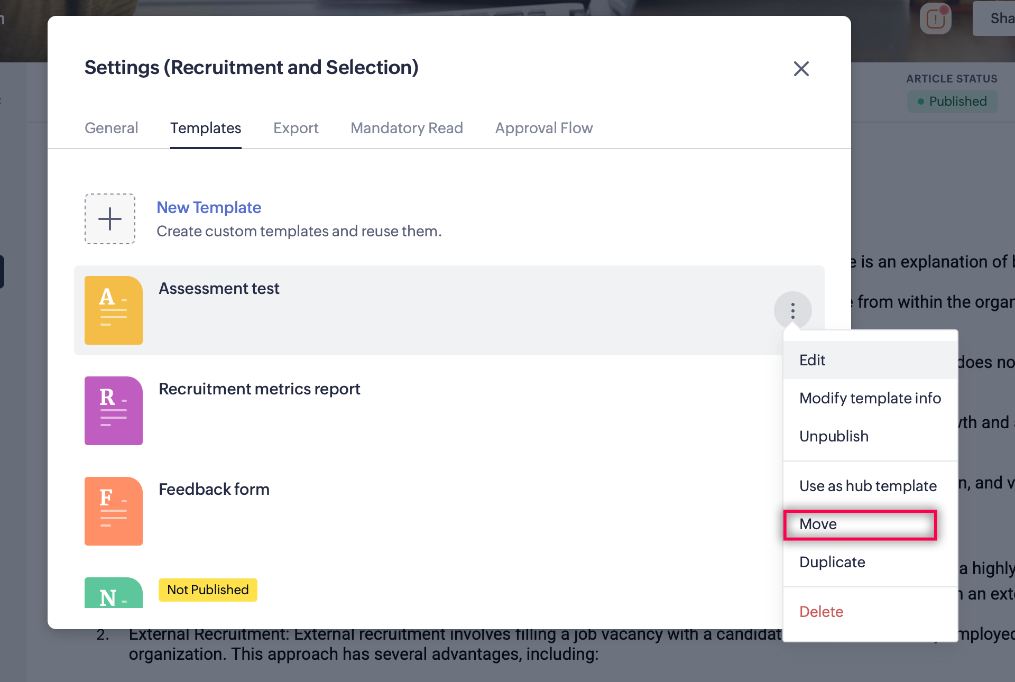Select Unpublish in the dropdown menu

pos(834,436)
